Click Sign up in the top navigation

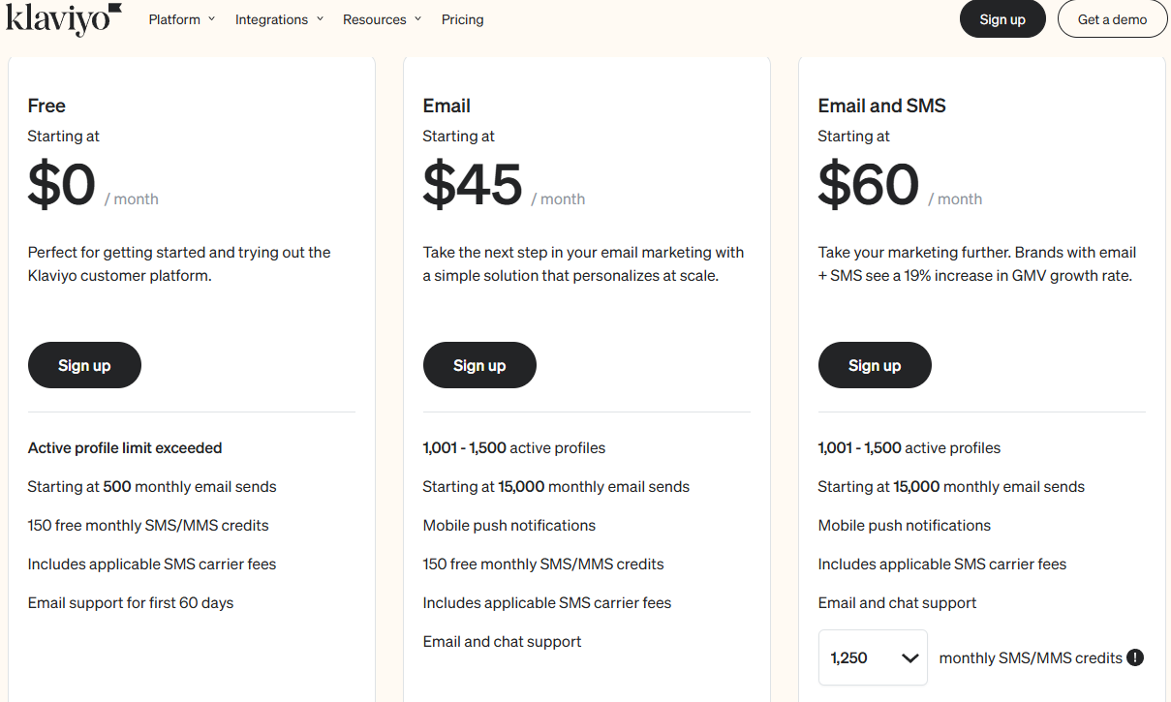tap(1002, 19)
